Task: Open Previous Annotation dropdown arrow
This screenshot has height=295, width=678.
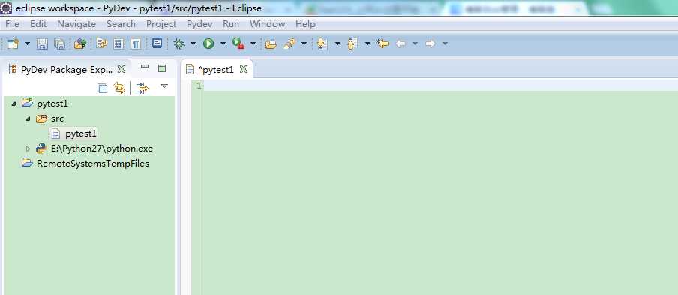Action: click(x=367, y=44)
